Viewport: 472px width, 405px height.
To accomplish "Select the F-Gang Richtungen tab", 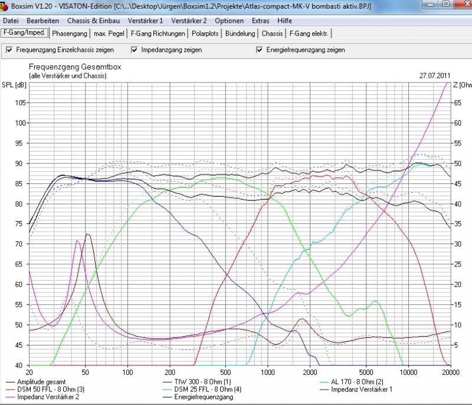I will coord(158,34).
